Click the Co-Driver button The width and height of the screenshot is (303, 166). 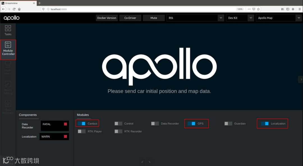(130, 18)
